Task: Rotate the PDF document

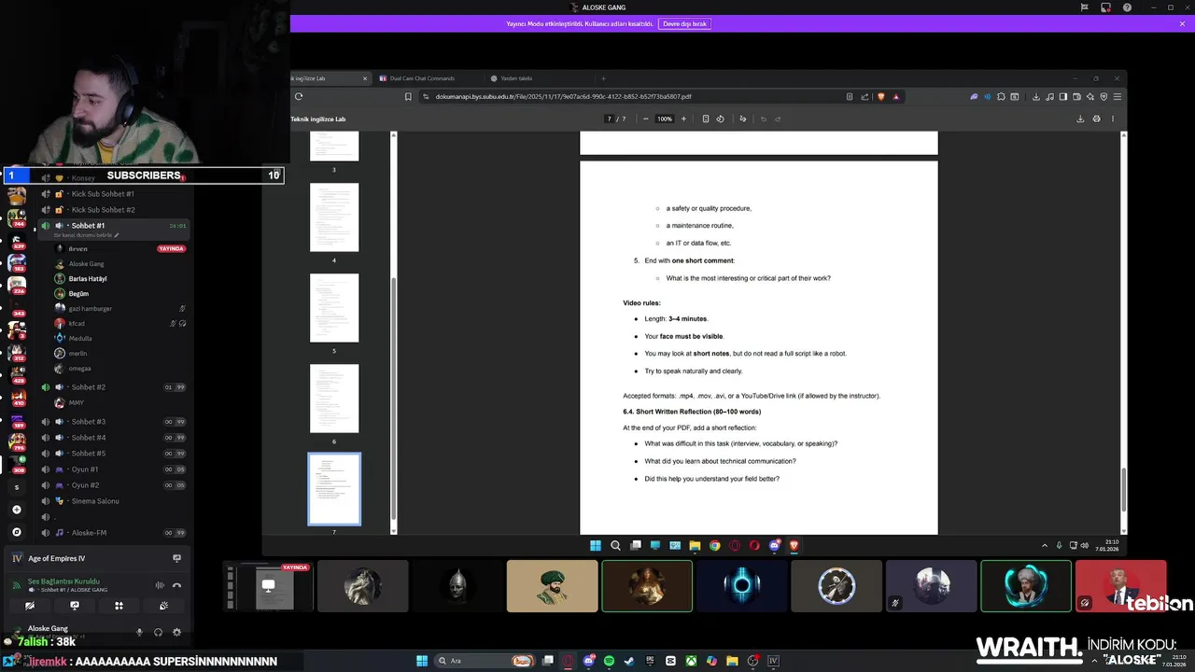Action: [x=720, y=119]
